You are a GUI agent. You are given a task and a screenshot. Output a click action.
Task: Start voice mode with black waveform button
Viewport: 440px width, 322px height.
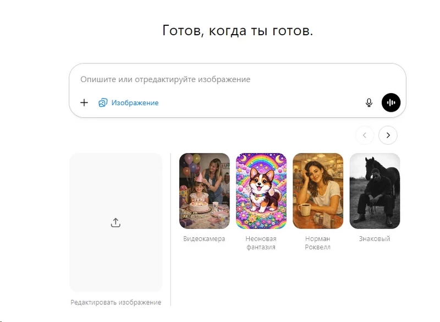pos(391,102)
